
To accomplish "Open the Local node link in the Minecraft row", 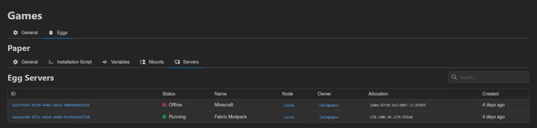I will pos(289,105).
